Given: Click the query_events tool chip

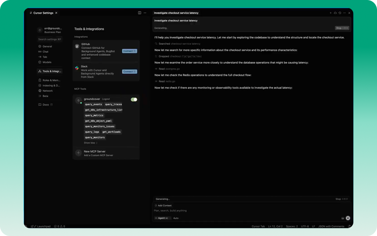Looking at the screenshot, I should 94,104.
